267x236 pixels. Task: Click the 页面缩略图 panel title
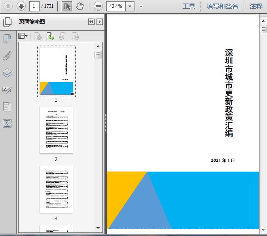click(x=32, y=22)
